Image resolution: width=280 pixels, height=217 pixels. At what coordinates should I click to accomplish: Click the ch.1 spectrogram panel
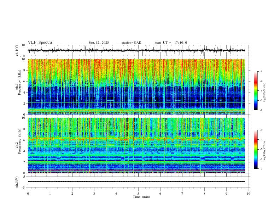(136, 87)
